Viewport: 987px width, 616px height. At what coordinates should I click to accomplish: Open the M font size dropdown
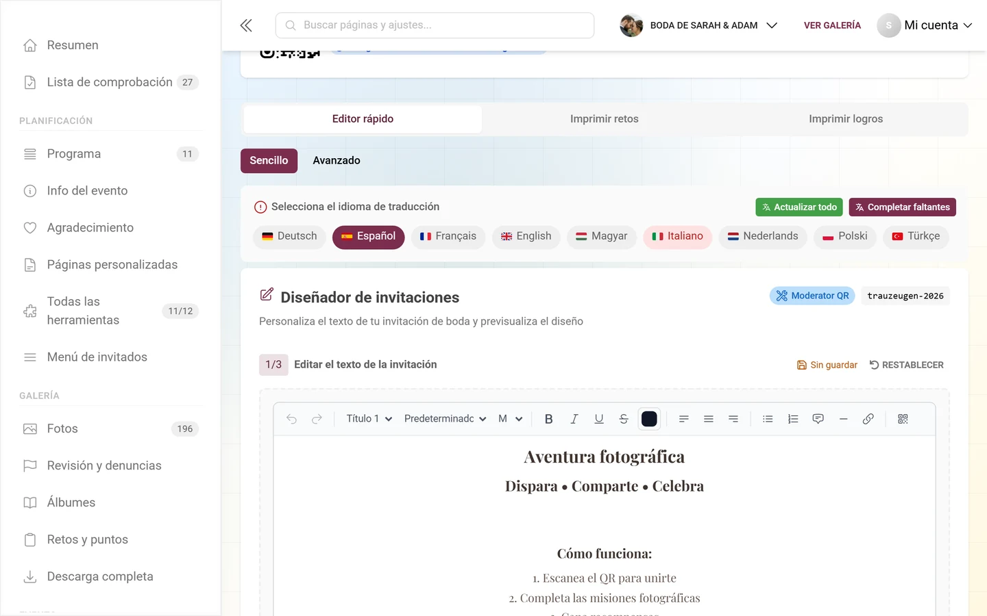coord(511,419)
